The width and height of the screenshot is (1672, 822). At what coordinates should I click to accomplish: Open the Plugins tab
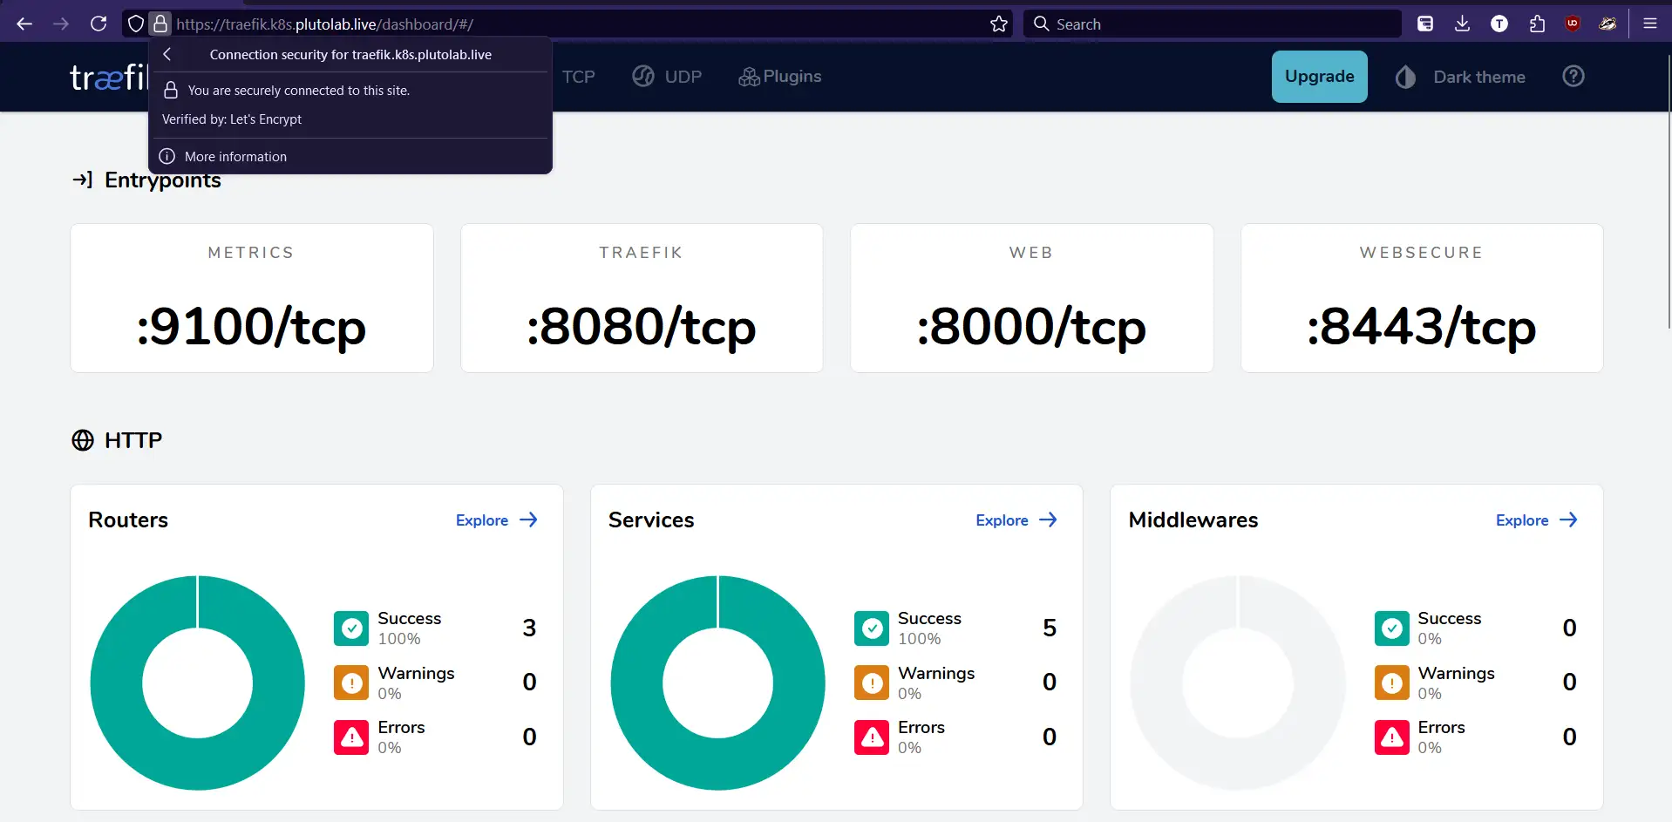(x=780, y=77)
